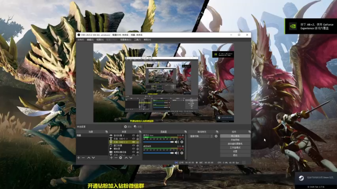
Task: Open the 场景集合(S) menu
Action: point(126,39)
